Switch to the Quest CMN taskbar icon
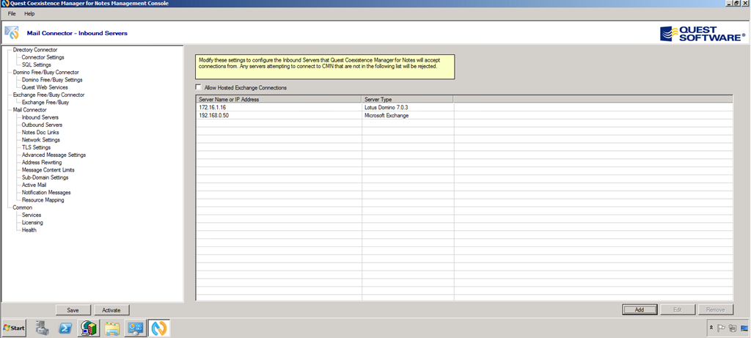This screenshot has height=338, width=751. (158, 328)
